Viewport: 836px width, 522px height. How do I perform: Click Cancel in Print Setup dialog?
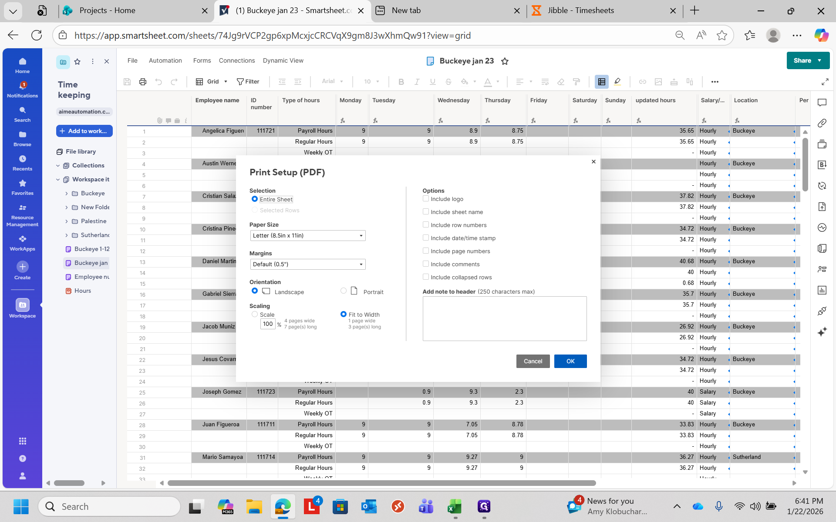(x=533, y=361)
